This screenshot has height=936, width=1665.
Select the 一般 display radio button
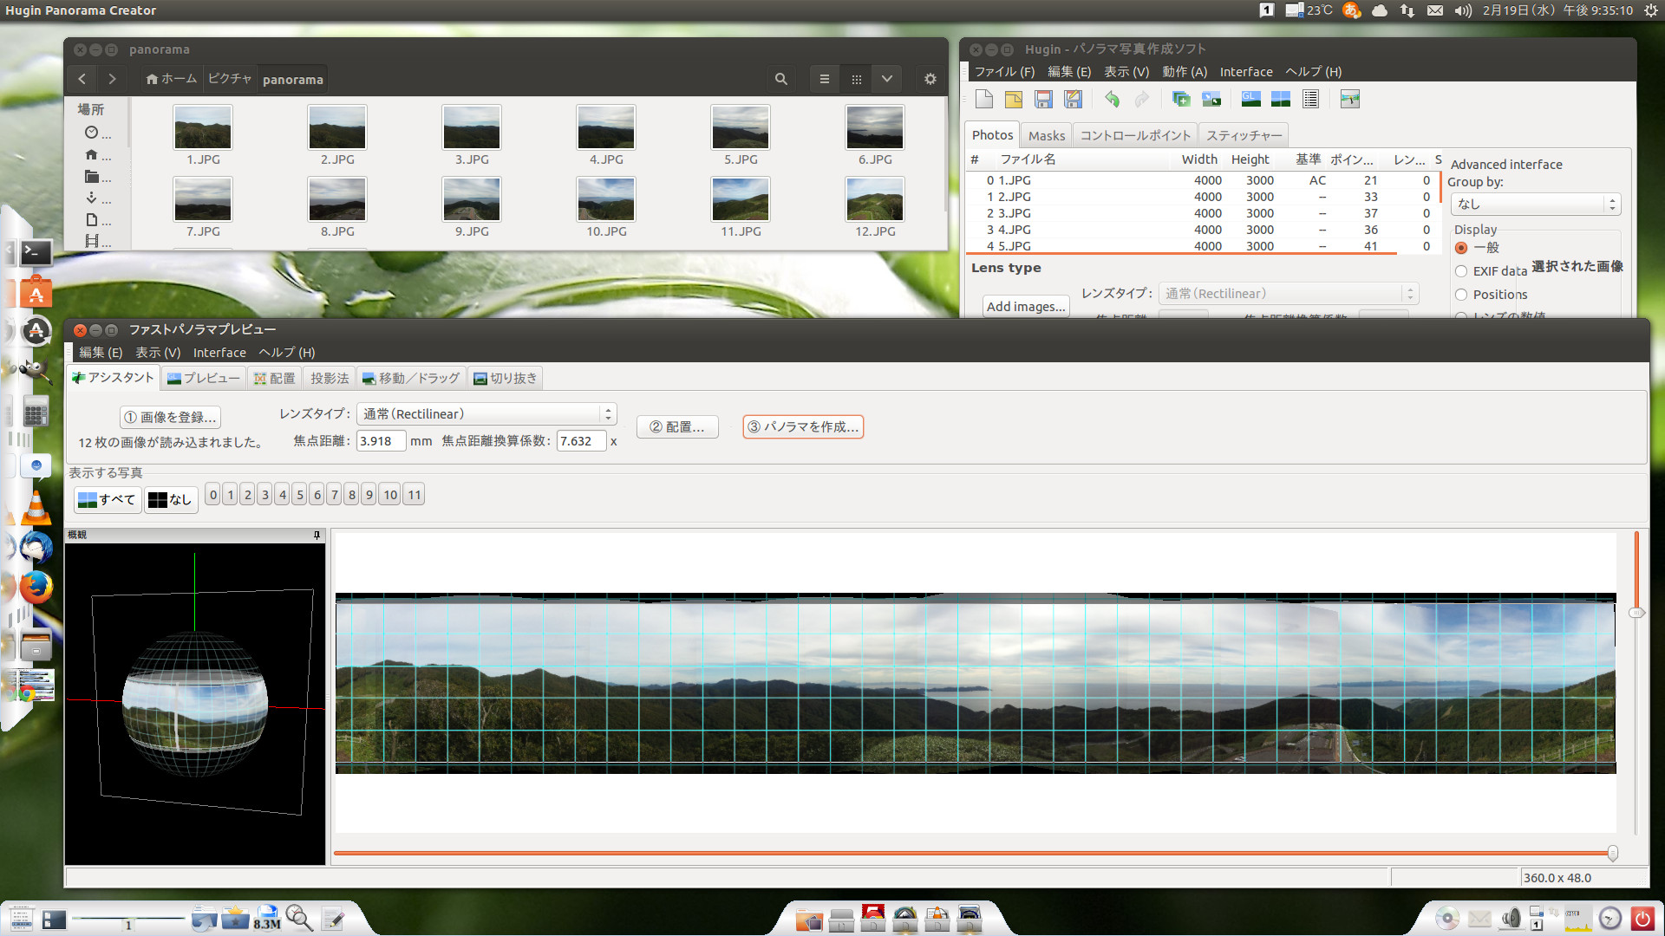tap(1461, 248)
